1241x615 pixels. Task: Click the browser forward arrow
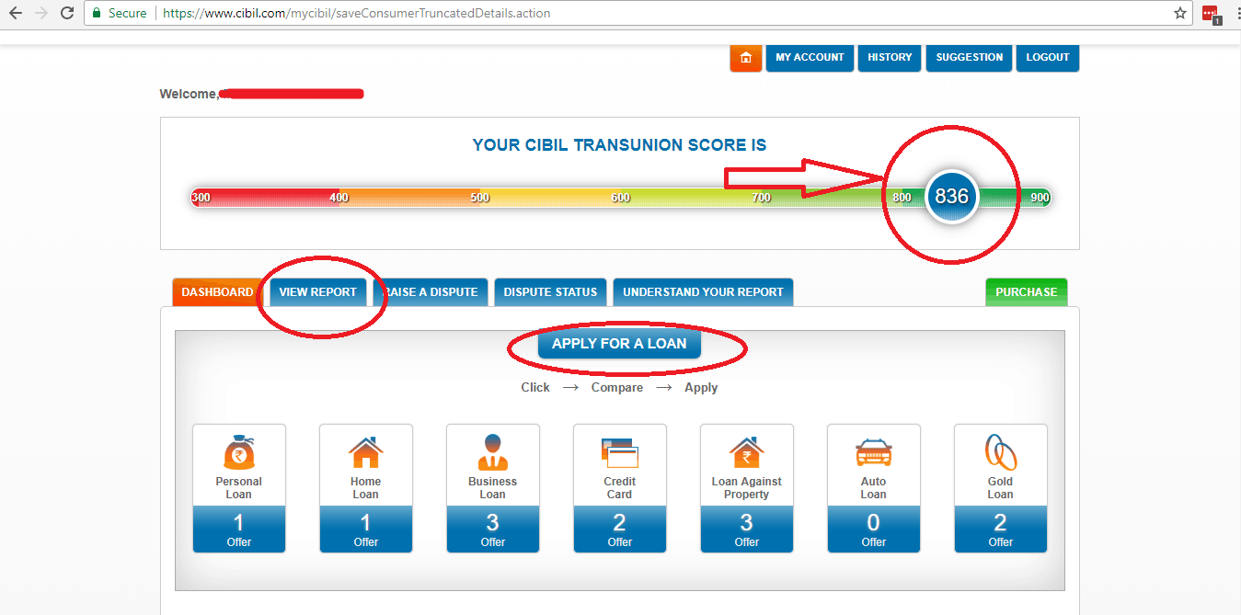40,14
